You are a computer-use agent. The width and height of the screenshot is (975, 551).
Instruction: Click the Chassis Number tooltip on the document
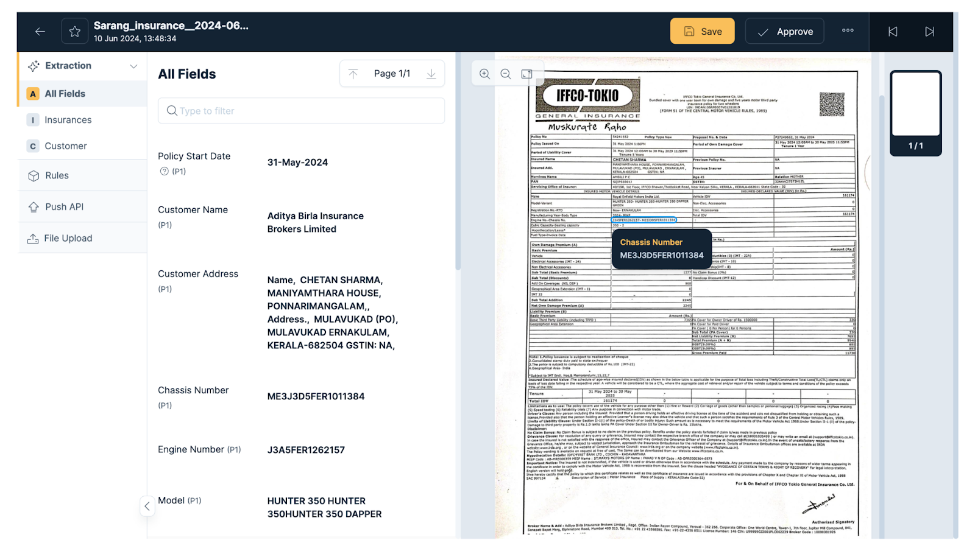pos(662,249)
